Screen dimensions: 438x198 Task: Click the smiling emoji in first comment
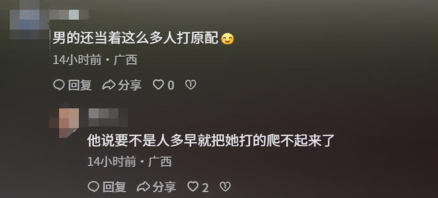(x=227, y=39)
